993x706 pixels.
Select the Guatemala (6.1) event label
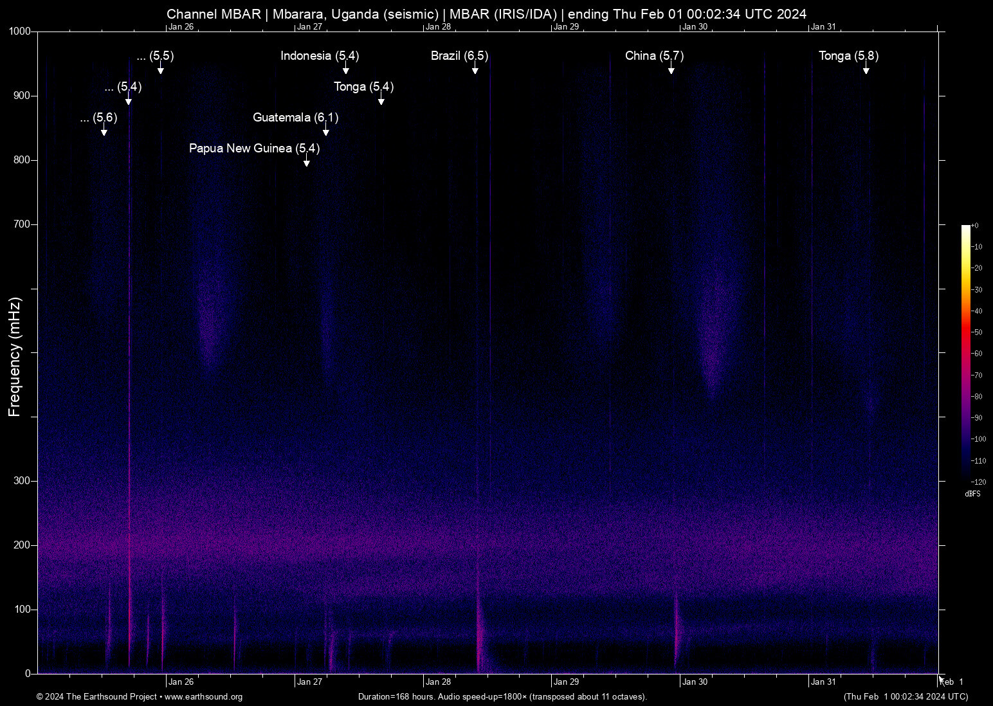(295, 118)
